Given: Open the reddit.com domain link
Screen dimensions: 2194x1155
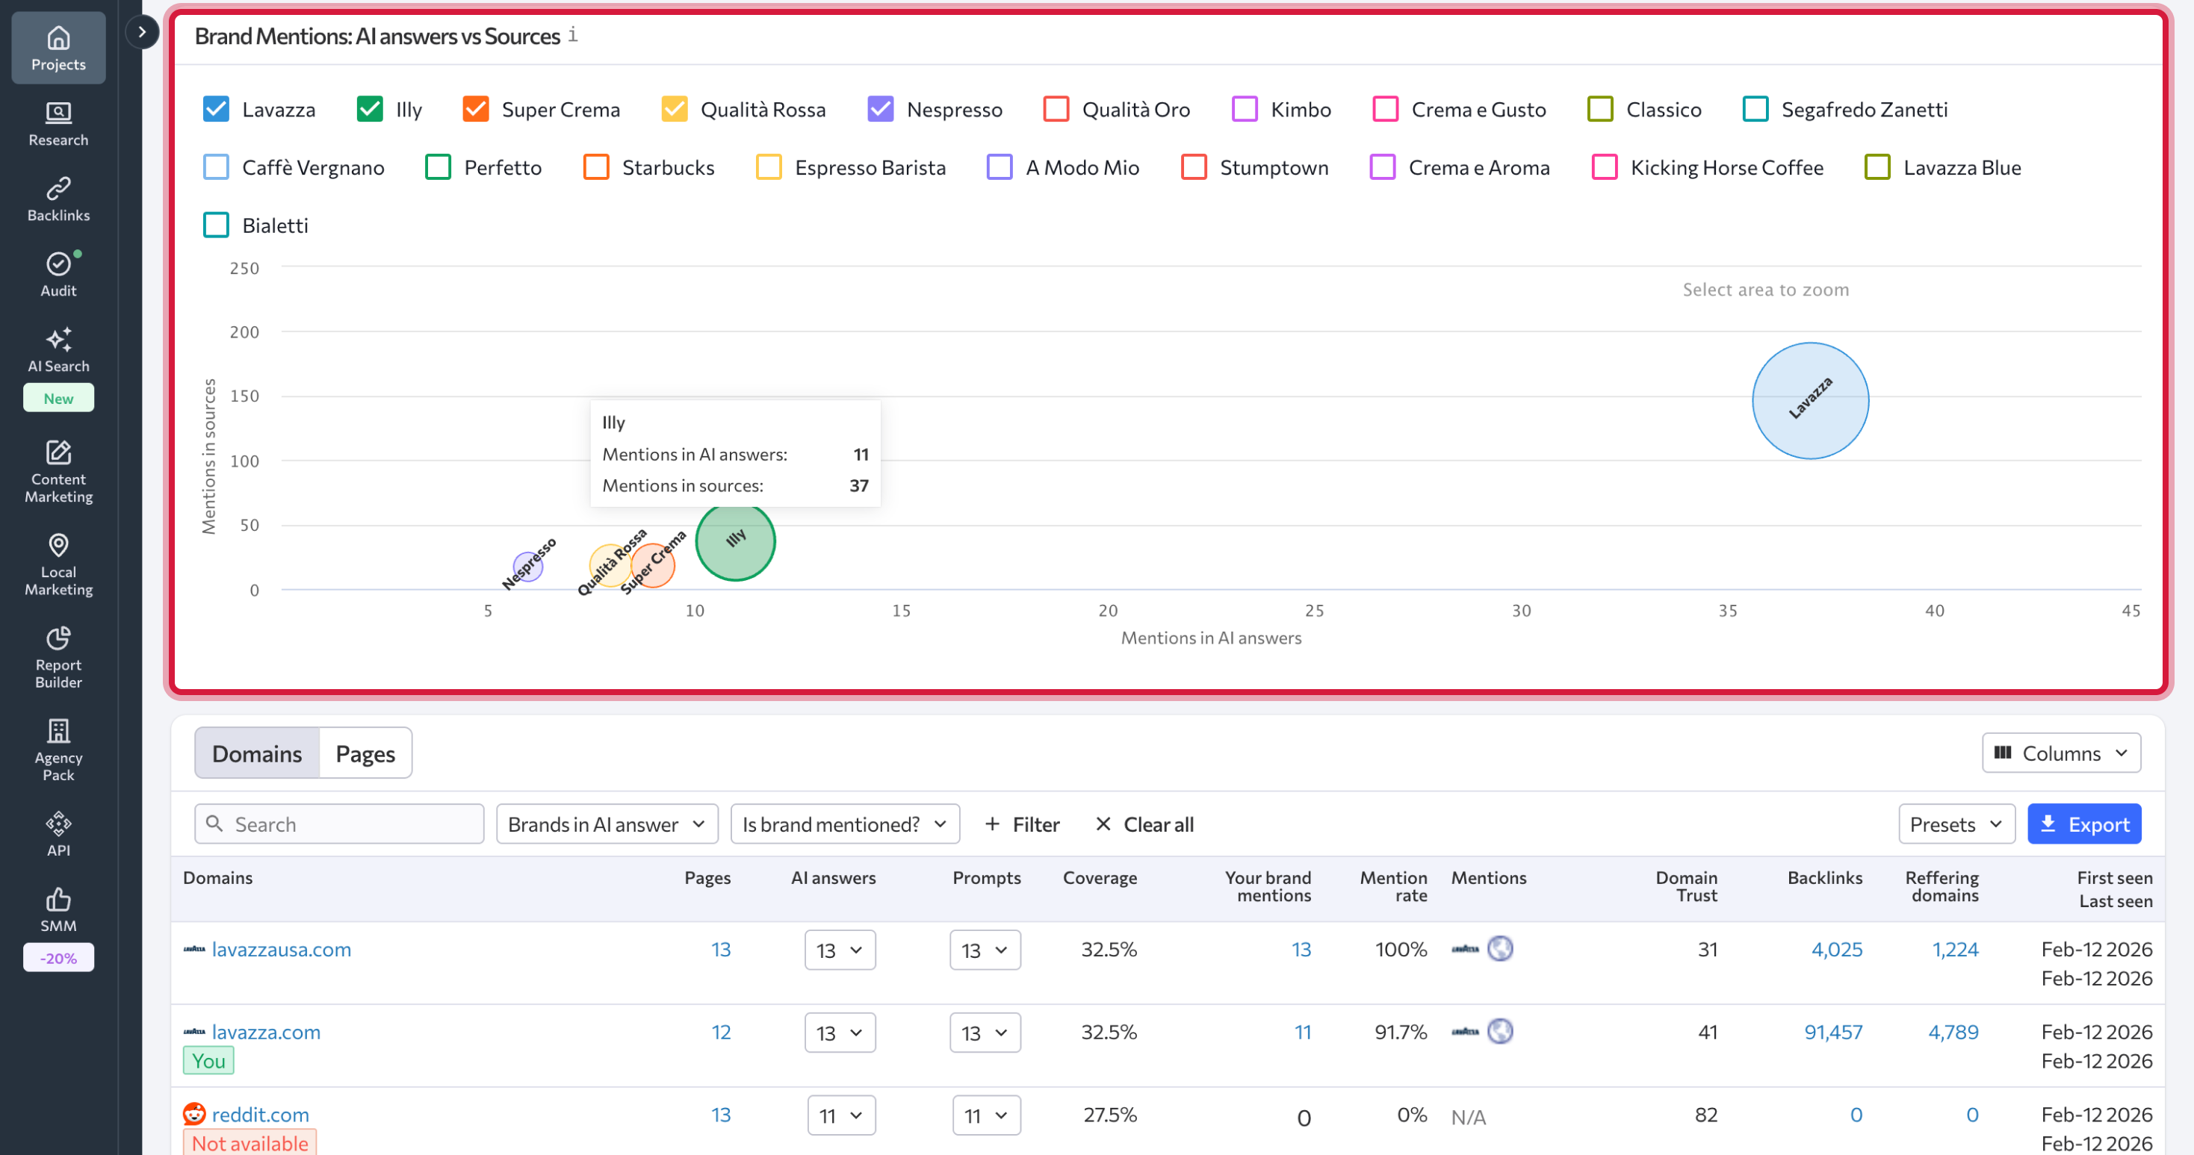Looking at the screenshot, I should pos(260,1114).
